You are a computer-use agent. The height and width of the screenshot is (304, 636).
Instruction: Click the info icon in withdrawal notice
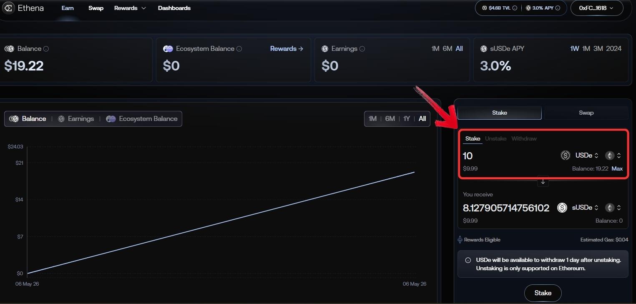click(468, 260)
